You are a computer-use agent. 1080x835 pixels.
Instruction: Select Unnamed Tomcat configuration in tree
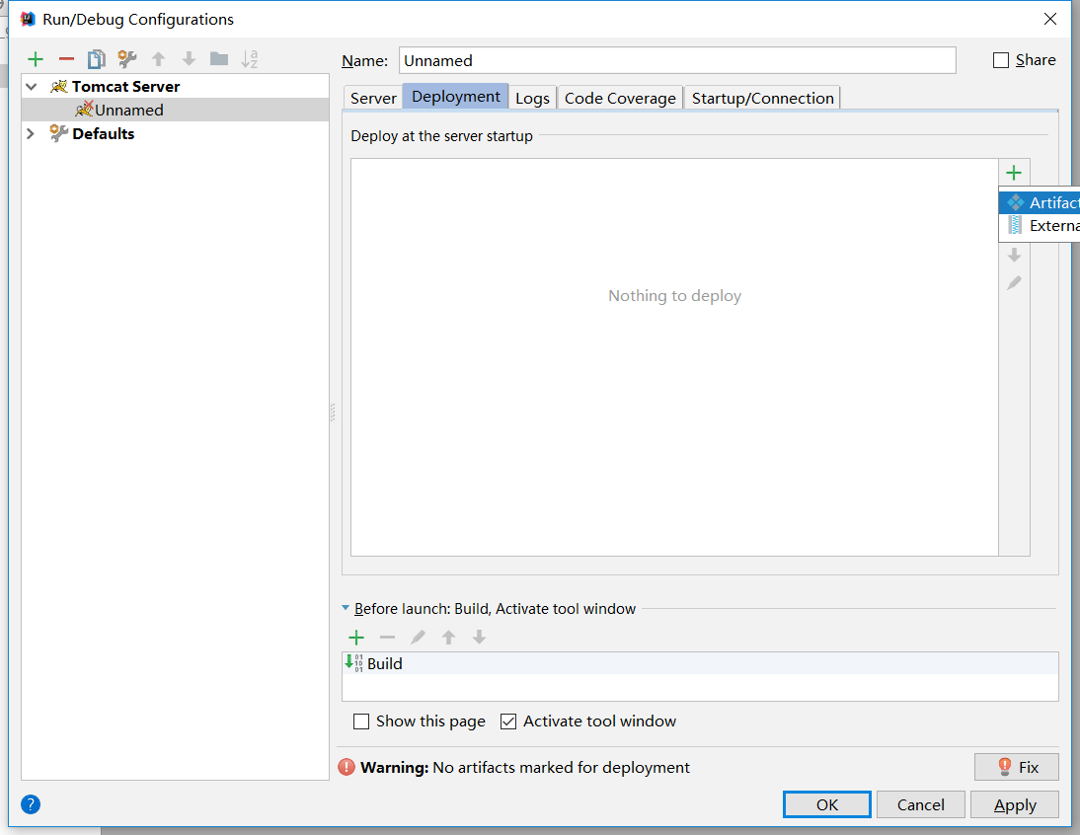tap(175, 111)
